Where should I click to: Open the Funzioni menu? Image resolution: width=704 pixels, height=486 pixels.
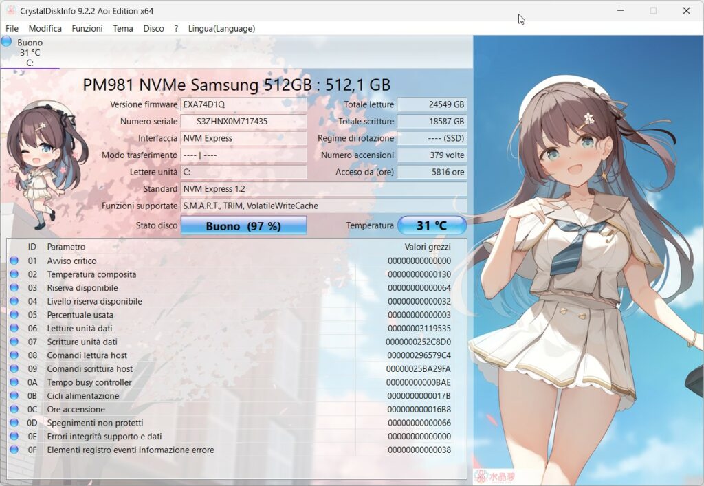[x=87, y=28]
